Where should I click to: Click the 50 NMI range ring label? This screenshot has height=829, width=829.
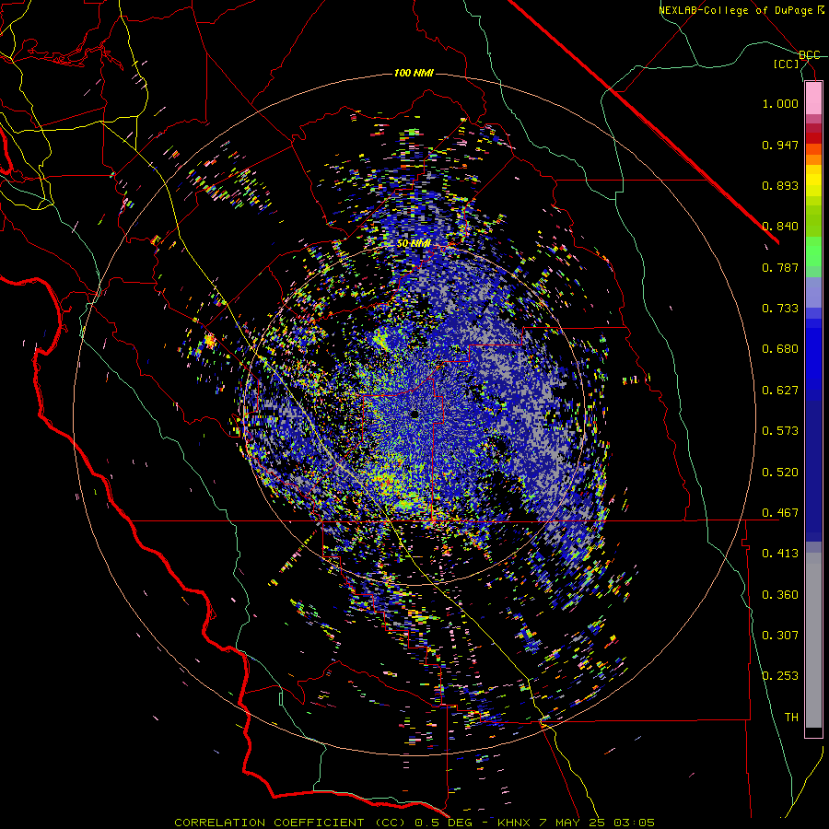tap(414, 244)
